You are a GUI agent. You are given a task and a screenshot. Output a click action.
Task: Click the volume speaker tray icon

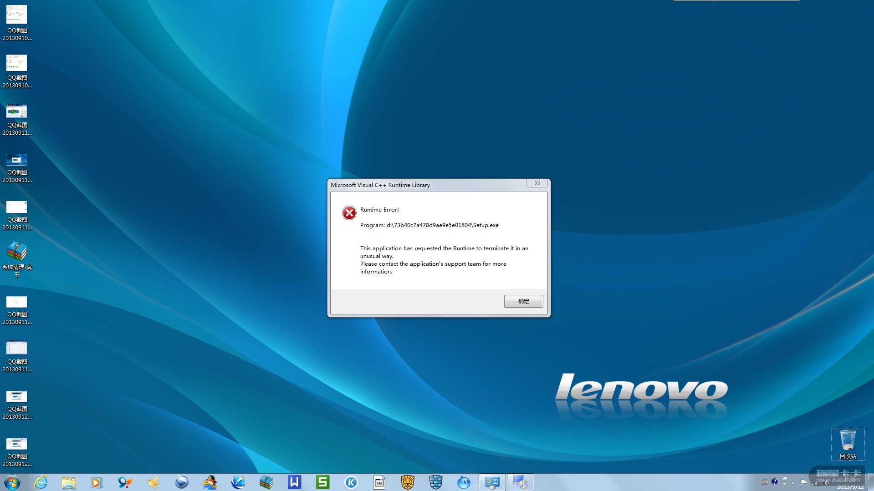click(x=826, y=483)
